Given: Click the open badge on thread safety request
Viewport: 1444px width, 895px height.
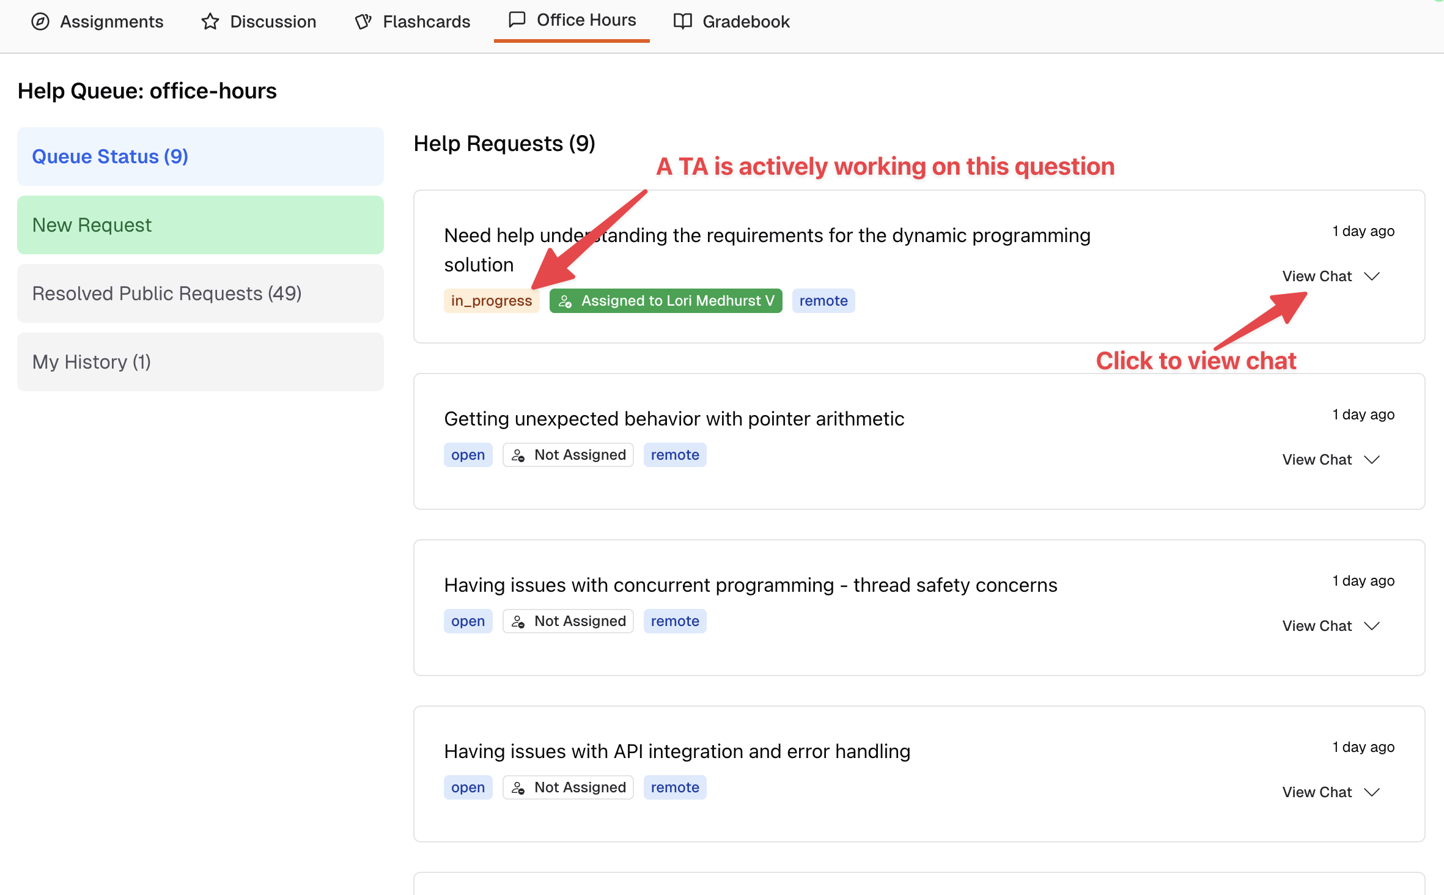Looking at the screenshot, I should 468,621.
